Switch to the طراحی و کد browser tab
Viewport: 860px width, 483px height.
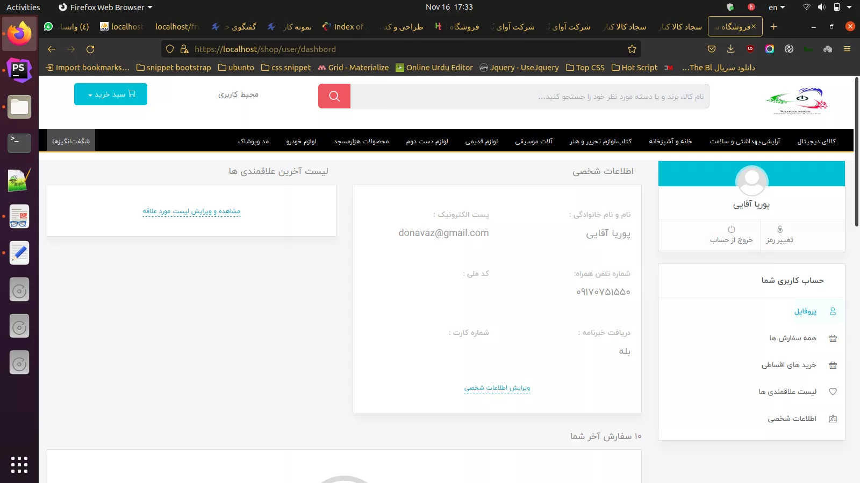pos(401,26)
